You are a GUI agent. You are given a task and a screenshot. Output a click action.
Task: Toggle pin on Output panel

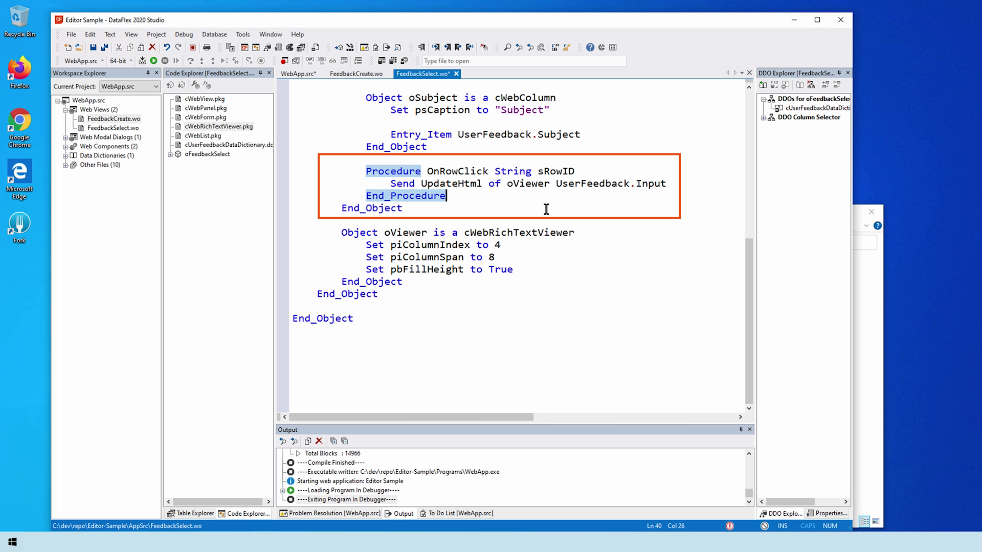tap(741, 429)
